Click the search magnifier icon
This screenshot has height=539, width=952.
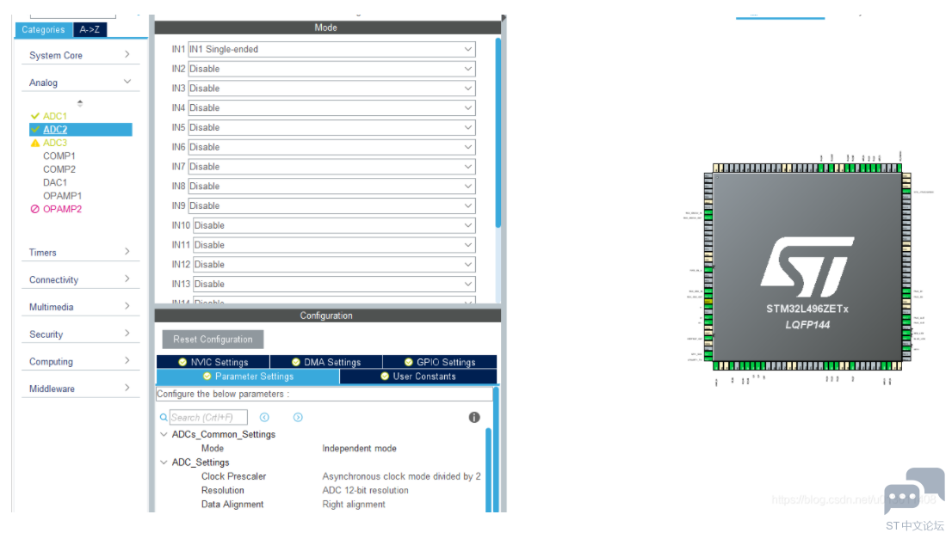164,418
